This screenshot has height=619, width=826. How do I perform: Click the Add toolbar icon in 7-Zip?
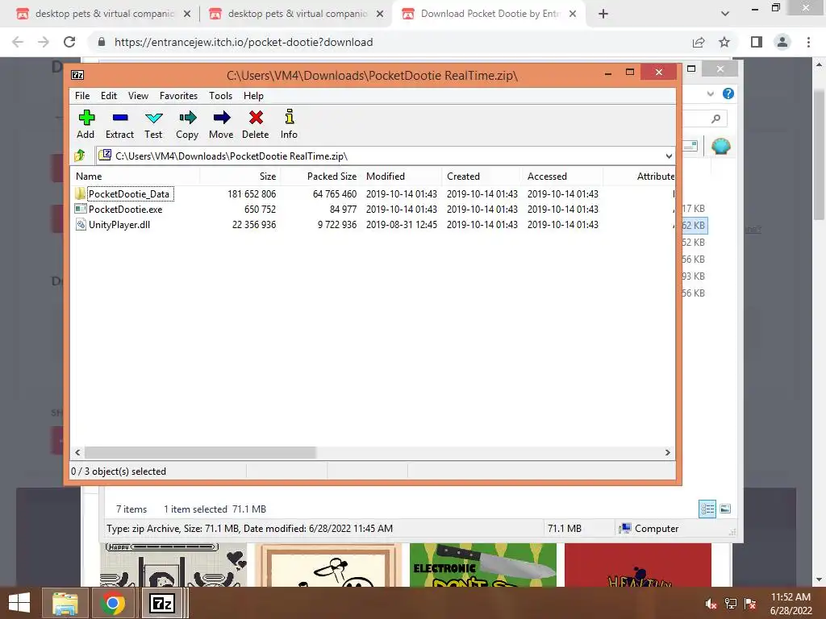(86, 124)
